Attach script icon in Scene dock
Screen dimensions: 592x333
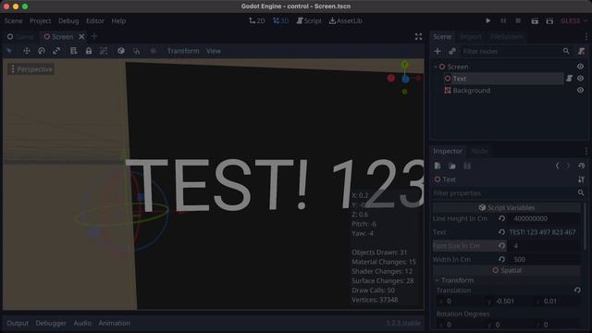581,51
